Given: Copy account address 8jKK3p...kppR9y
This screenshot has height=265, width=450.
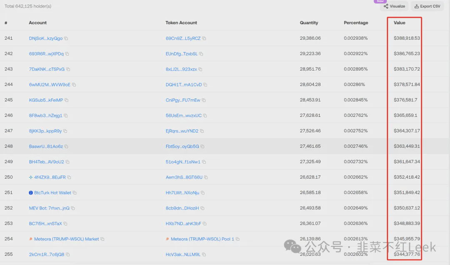Looking at the screenshot, I should pos(65,131).
